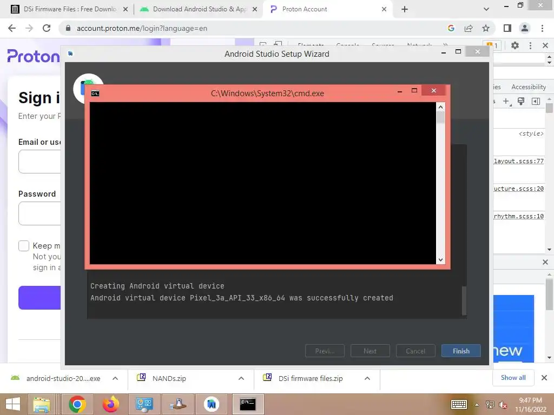Open touch keyboard from system tray
554x415 pixels.
pyautogui.click(x=459, y=404)
